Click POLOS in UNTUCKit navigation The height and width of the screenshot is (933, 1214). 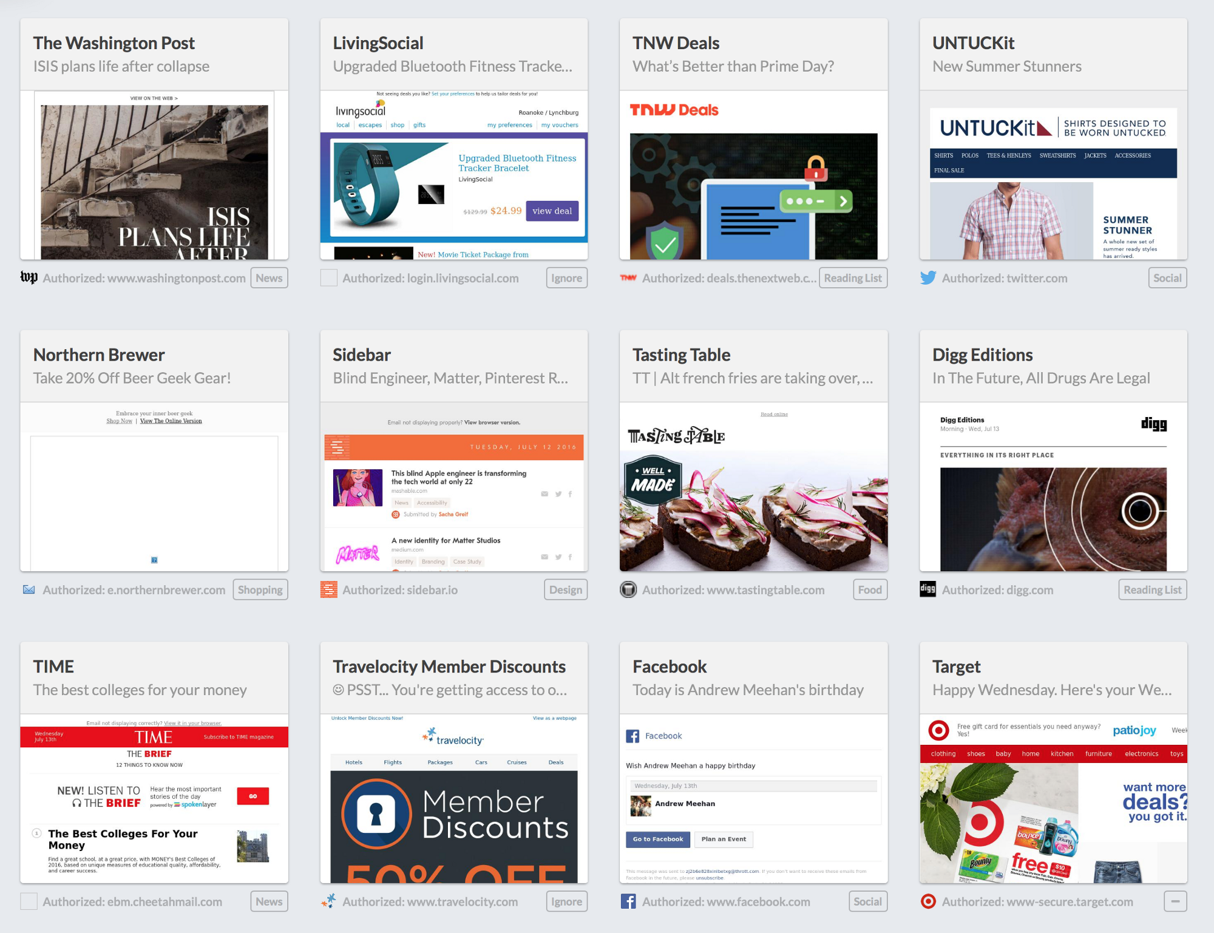point(969,155)
